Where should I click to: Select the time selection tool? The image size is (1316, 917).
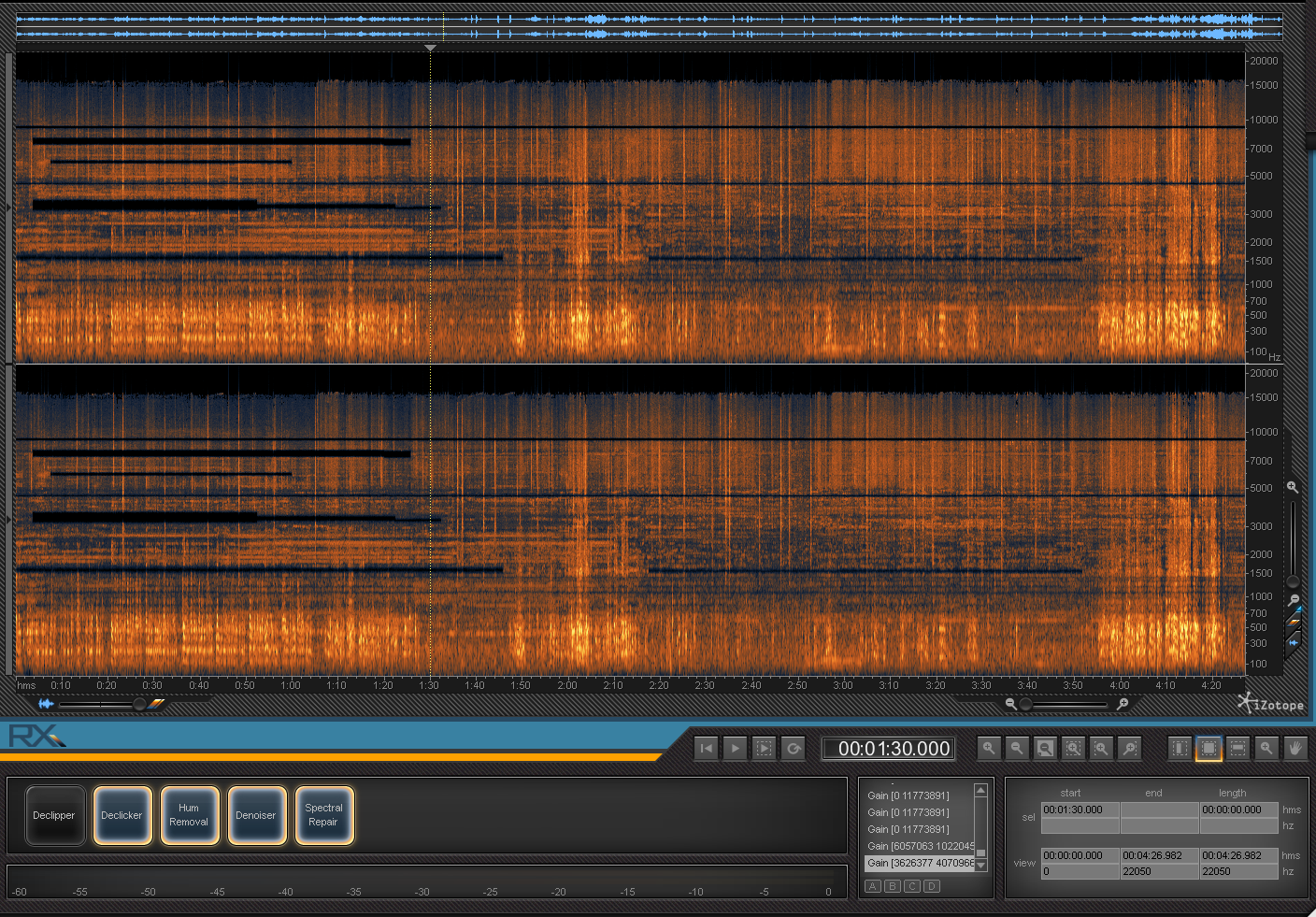pos(1180,748)
